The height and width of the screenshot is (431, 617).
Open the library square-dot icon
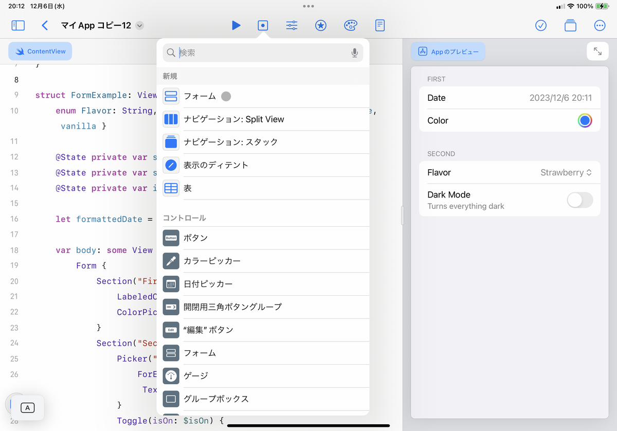[x=263, y=25]
